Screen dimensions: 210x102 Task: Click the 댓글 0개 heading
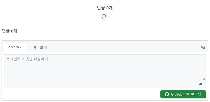pos(9,31)
